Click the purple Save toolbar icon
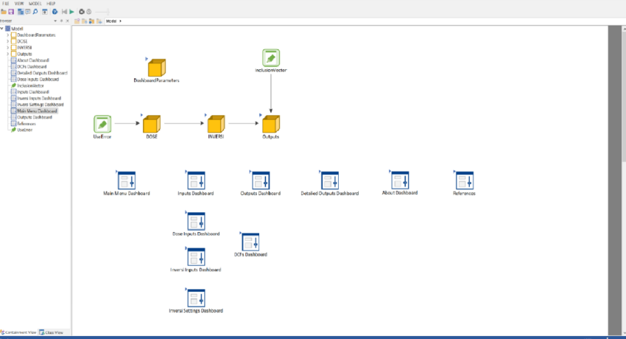Screen dimensions: 626x339 coord(11,12)
